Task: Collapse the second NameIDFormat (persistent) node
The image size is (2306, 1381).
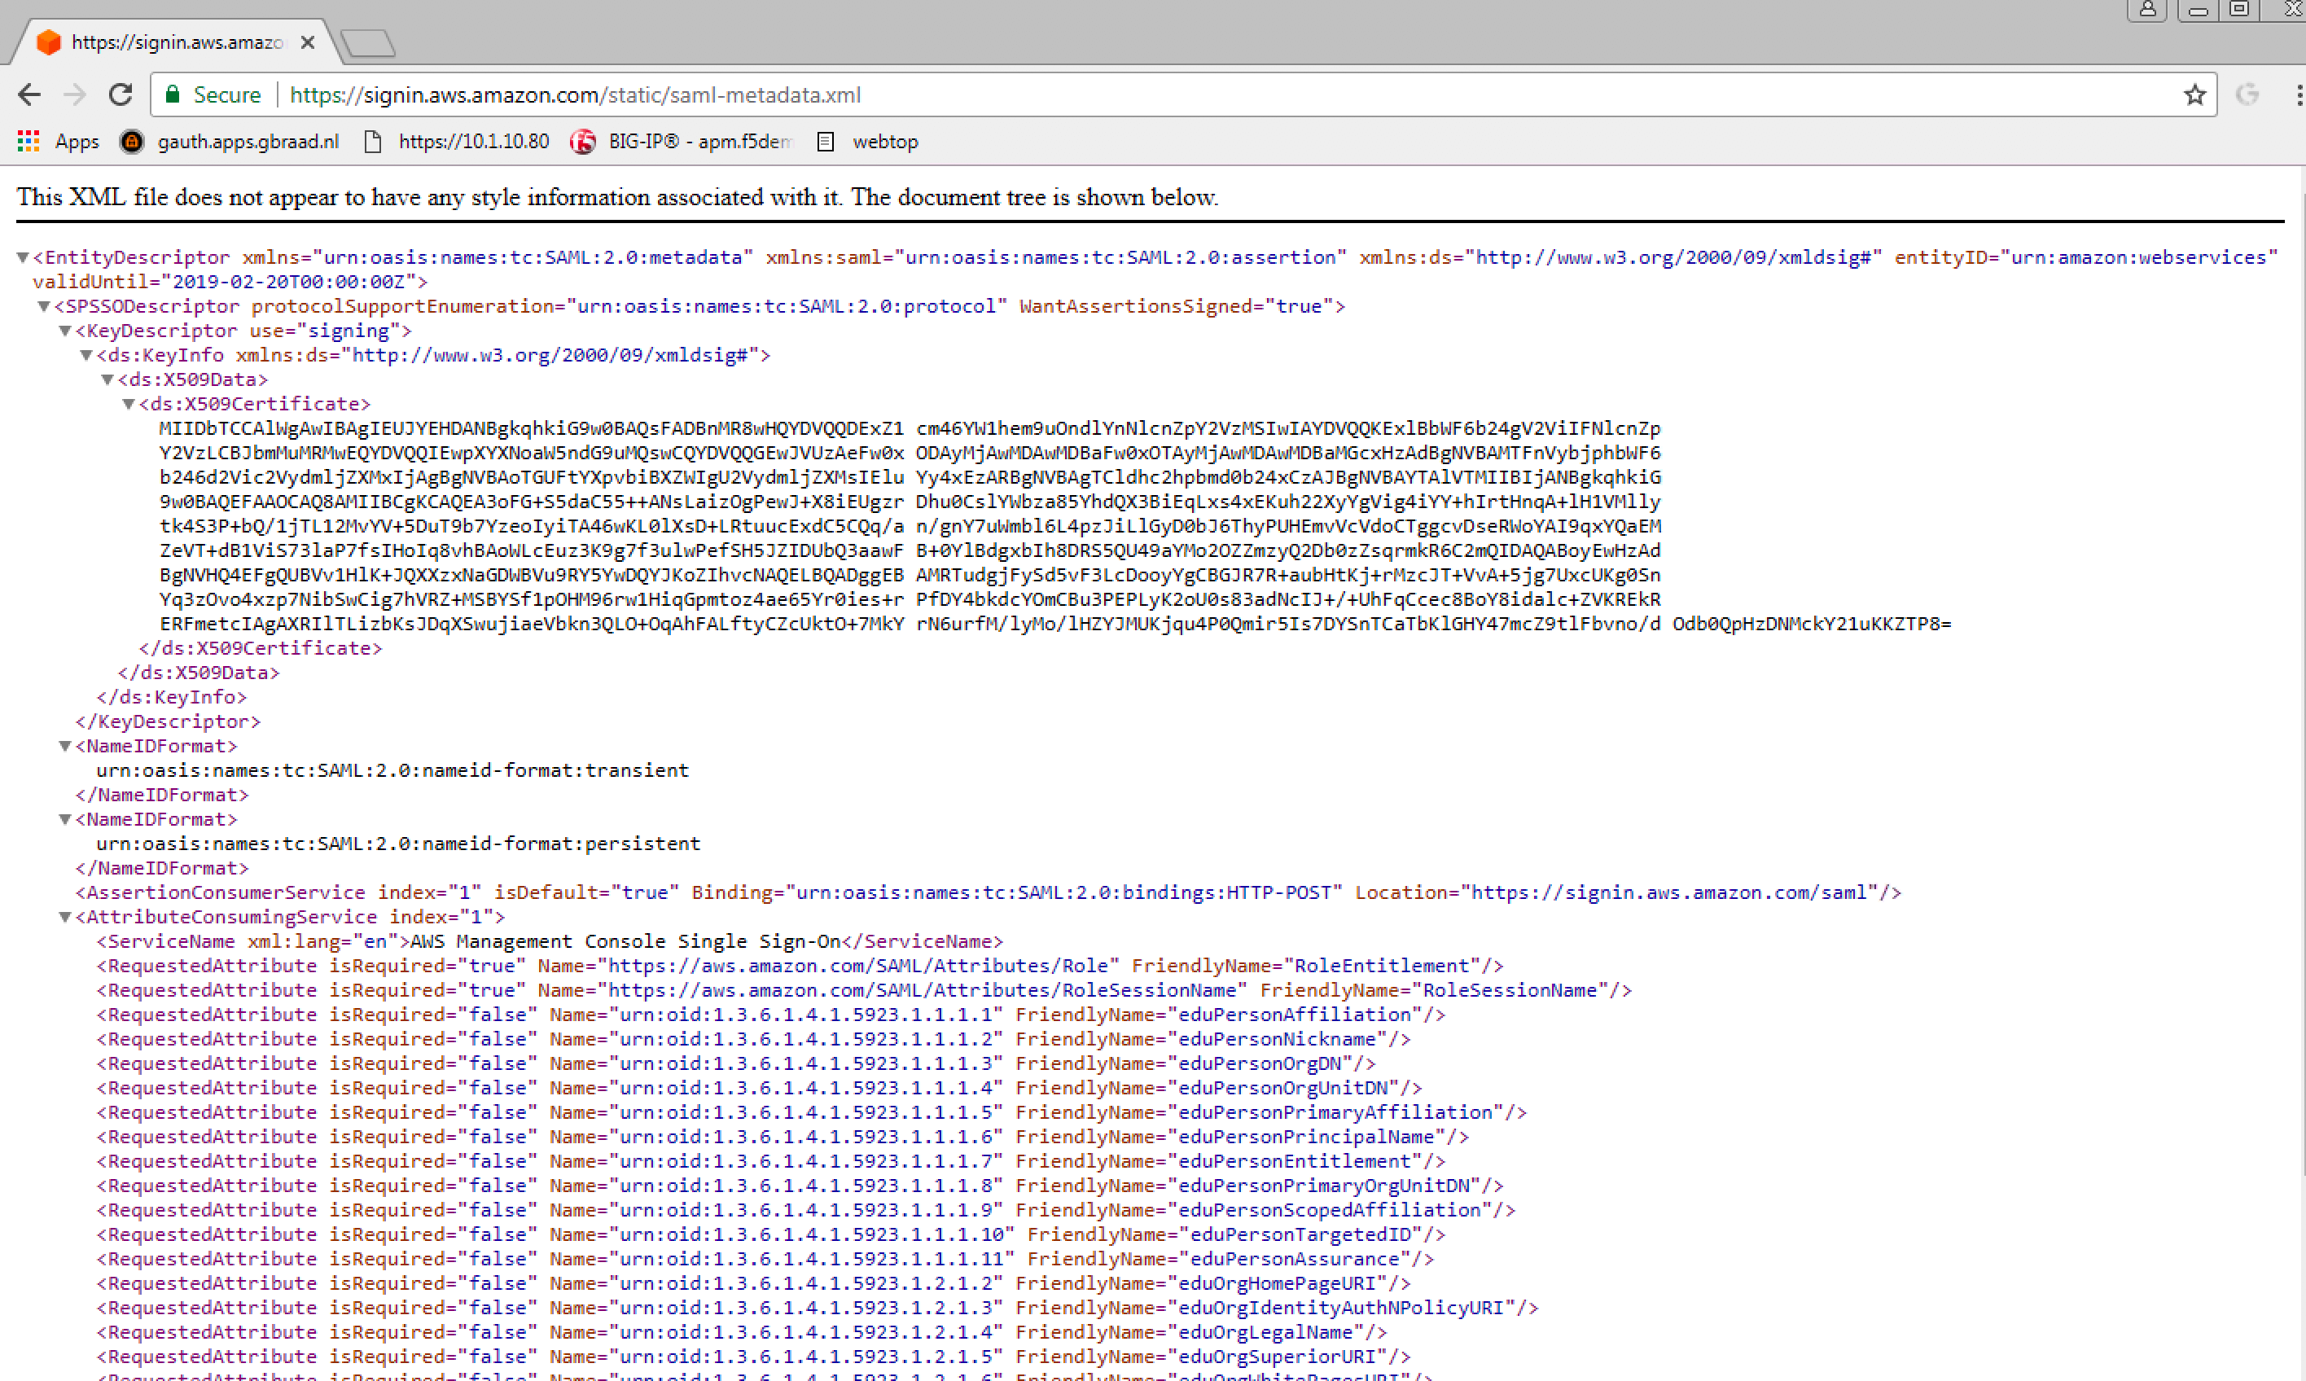Action: (x=65, y=820)
